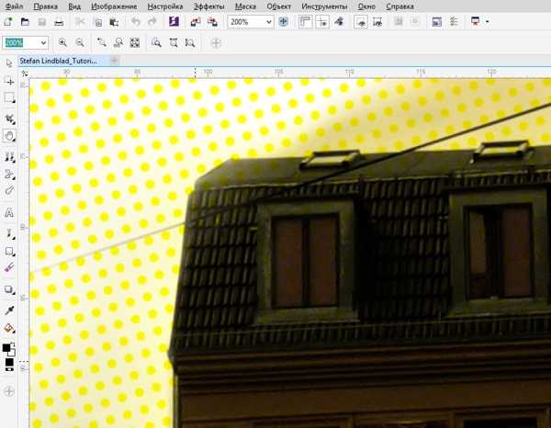Expand the application launcher dropdown arrow
This screenshot has width=551, height=428.
click(x=488, y=22)
